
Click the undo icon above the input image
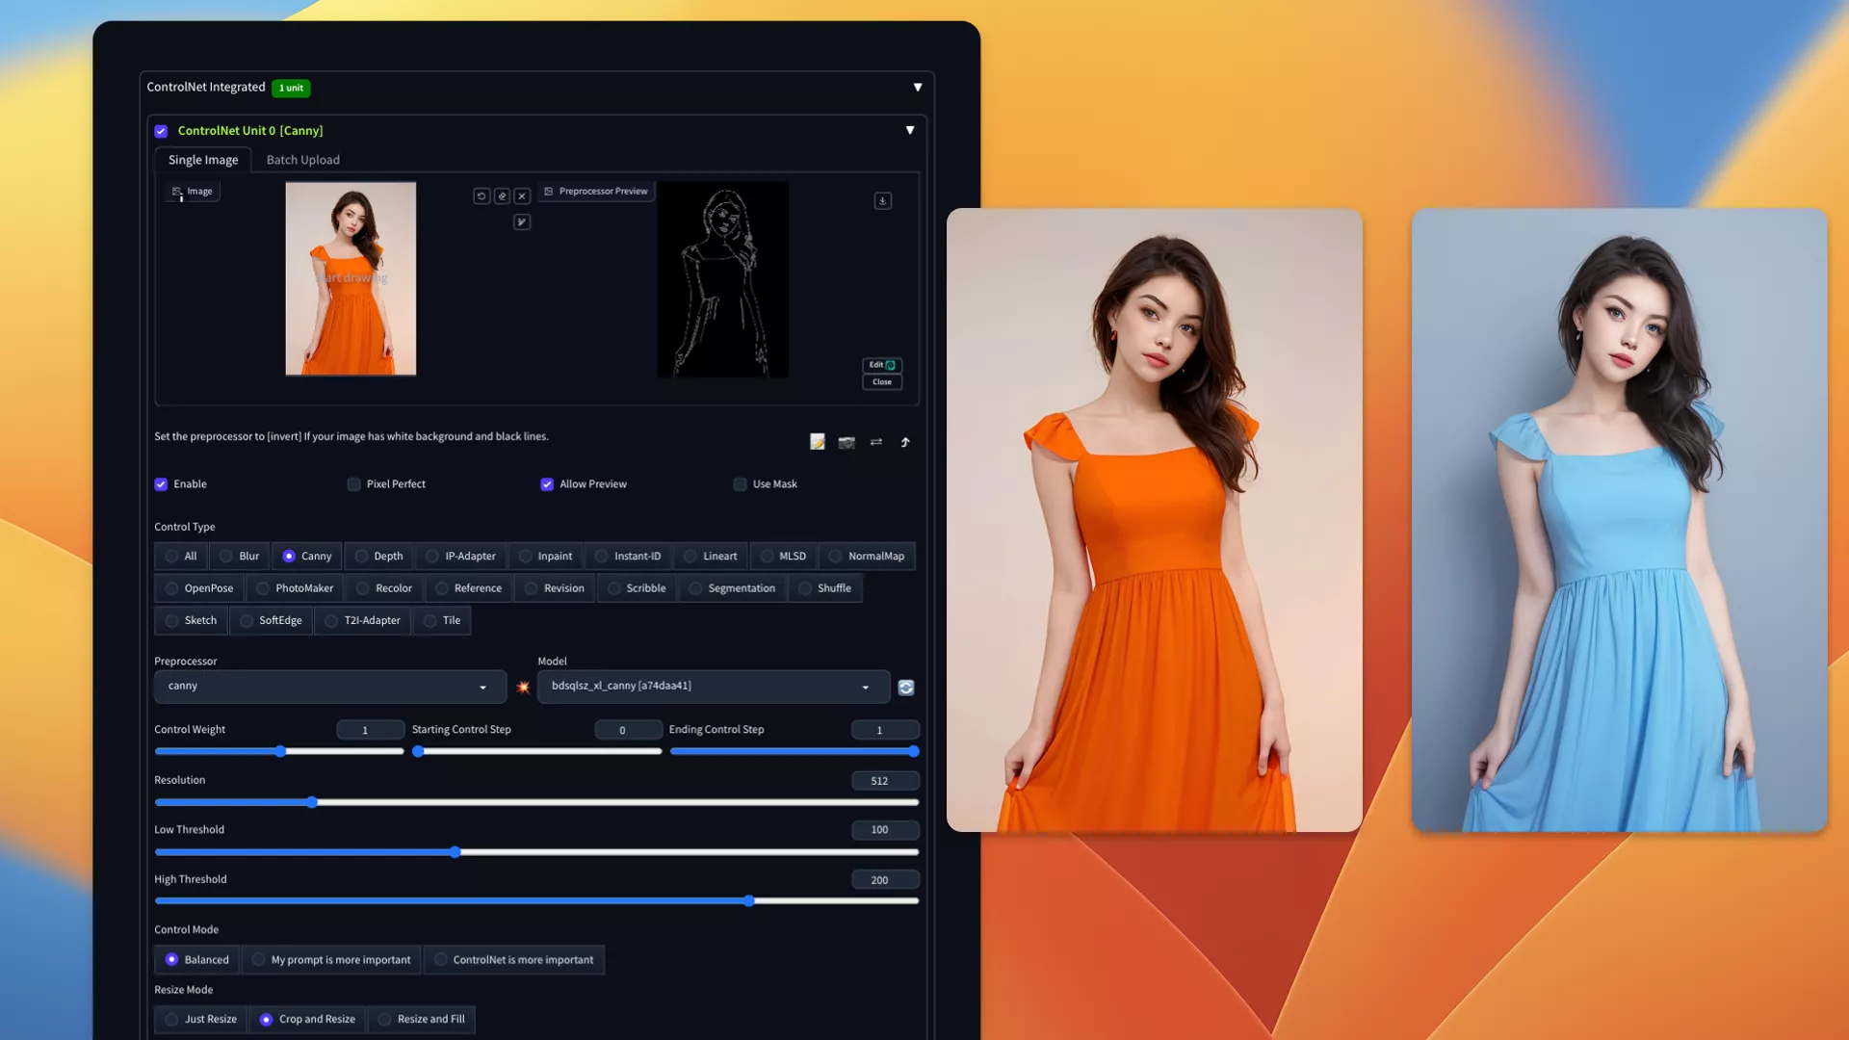tap(482, 196)
